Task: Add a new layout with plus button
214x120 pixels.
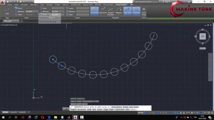Action: pyautogui.click(x=29, y=112)
